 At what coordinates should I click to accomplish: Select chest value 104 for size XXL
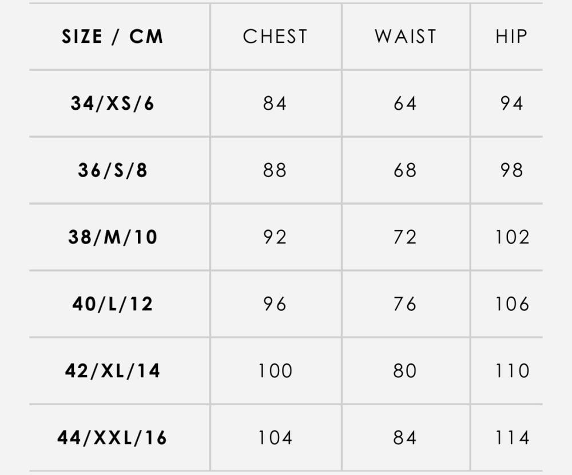276,437
